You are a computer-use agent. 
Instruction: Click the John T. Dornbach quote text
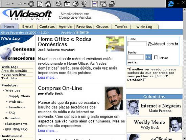coord(152,75)
